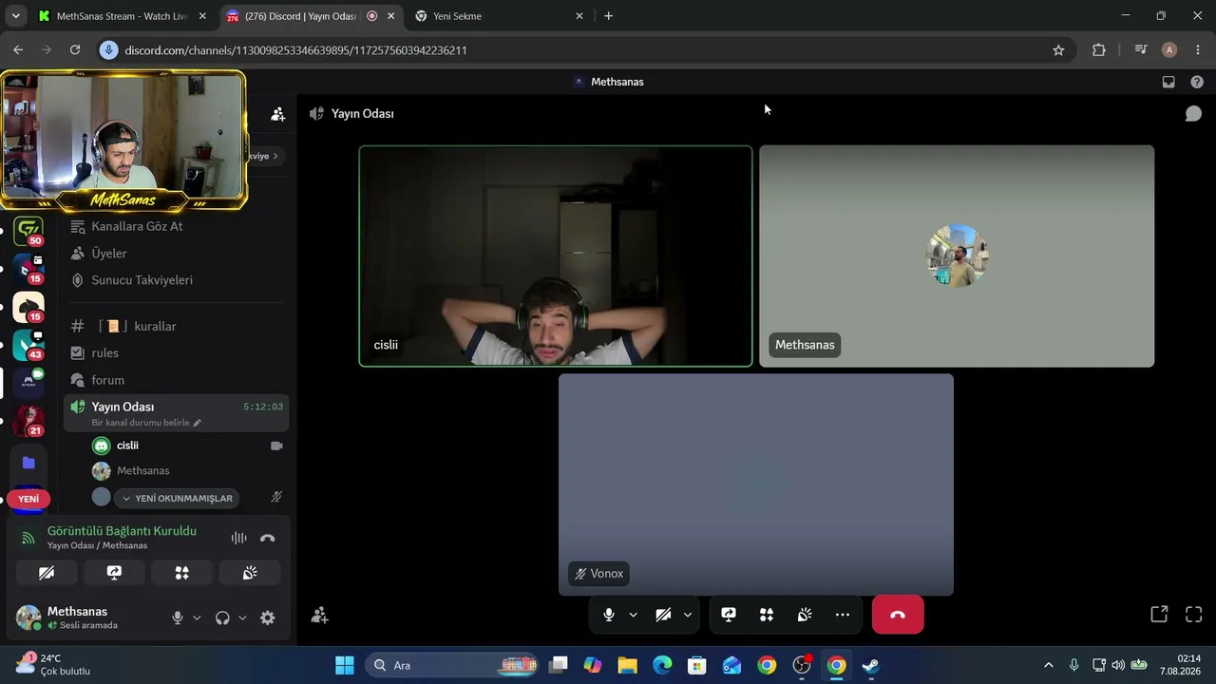This screenshot has width=1216, height=684.
Task: Invite friends using the bottom-left call icon
Action: click(x=319, y=615)
